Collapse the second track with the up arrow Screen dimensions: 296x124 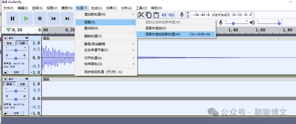5,113
